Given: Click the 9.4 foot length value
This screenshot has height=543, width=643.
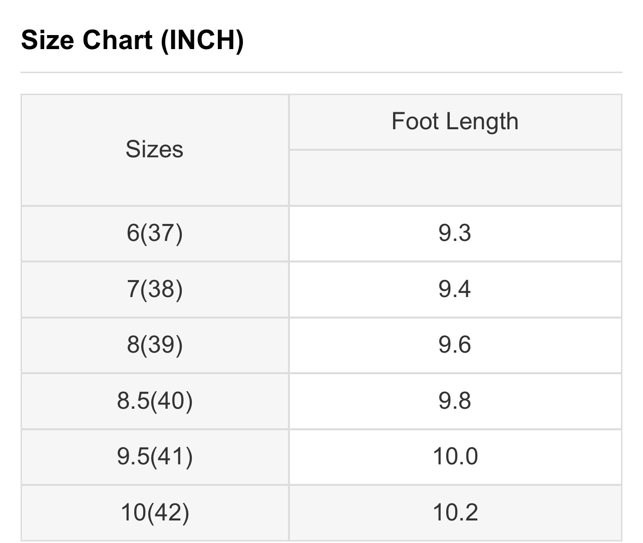Looking at the screenshot, I should tap(455, 289).
